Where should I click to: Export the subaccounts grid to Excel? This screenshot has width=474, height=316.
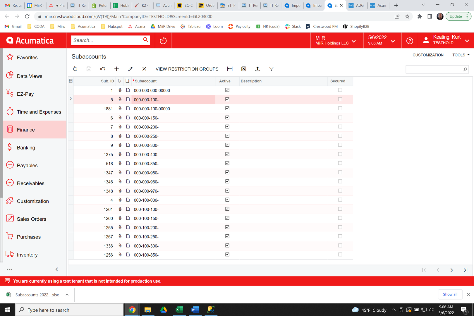[x=243, y=69]
